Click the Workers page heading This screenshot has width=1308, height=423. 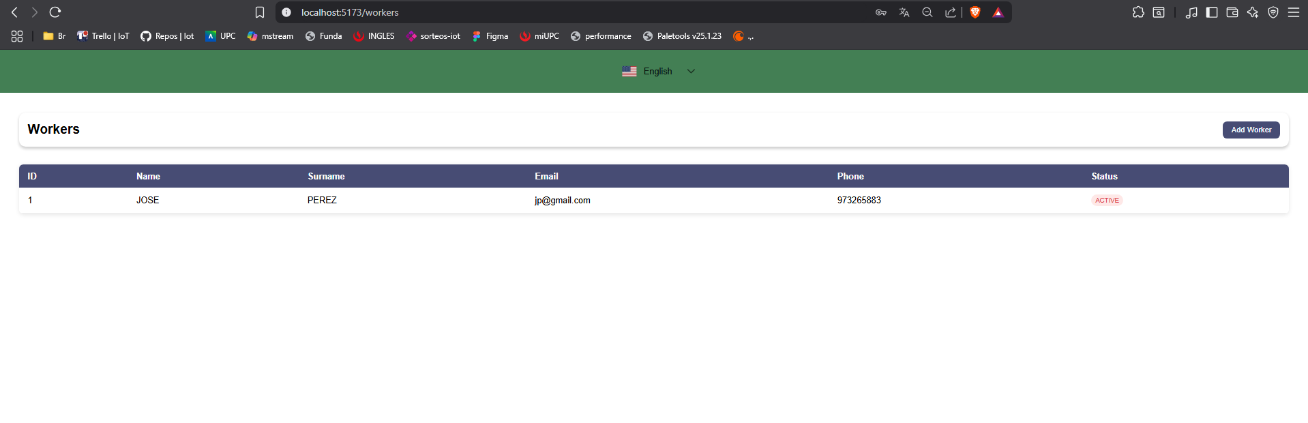53,129
